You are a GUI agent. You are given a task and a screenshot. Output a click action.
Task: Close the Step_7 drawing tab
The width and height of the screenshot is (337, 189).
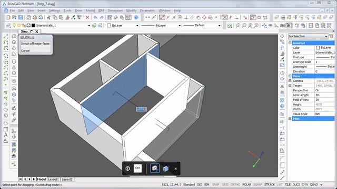[37, 31]
